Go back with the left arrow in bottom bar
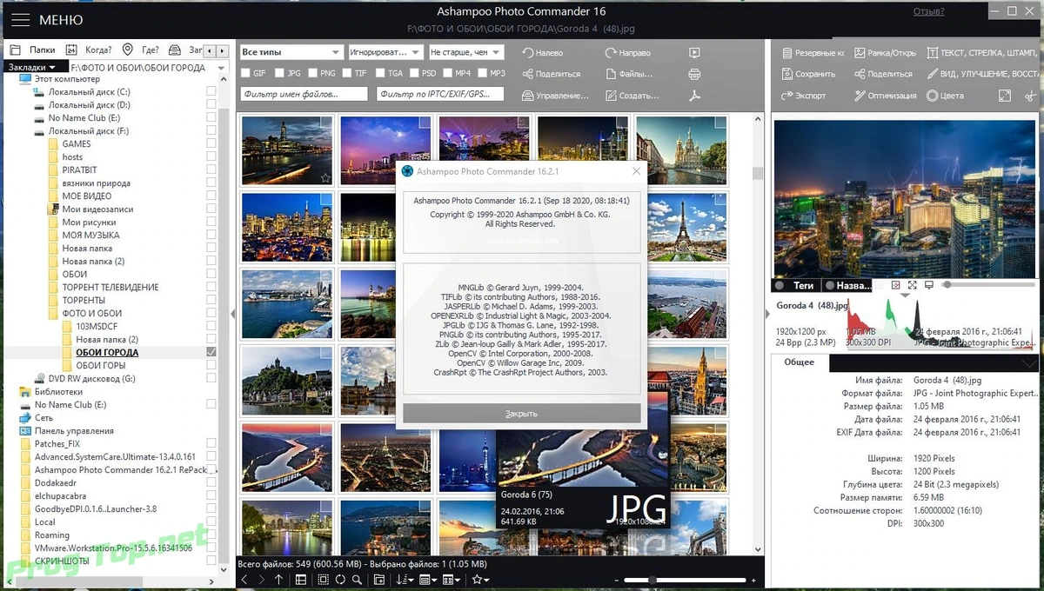1044x591 pixels. click(x=244, y=580)
